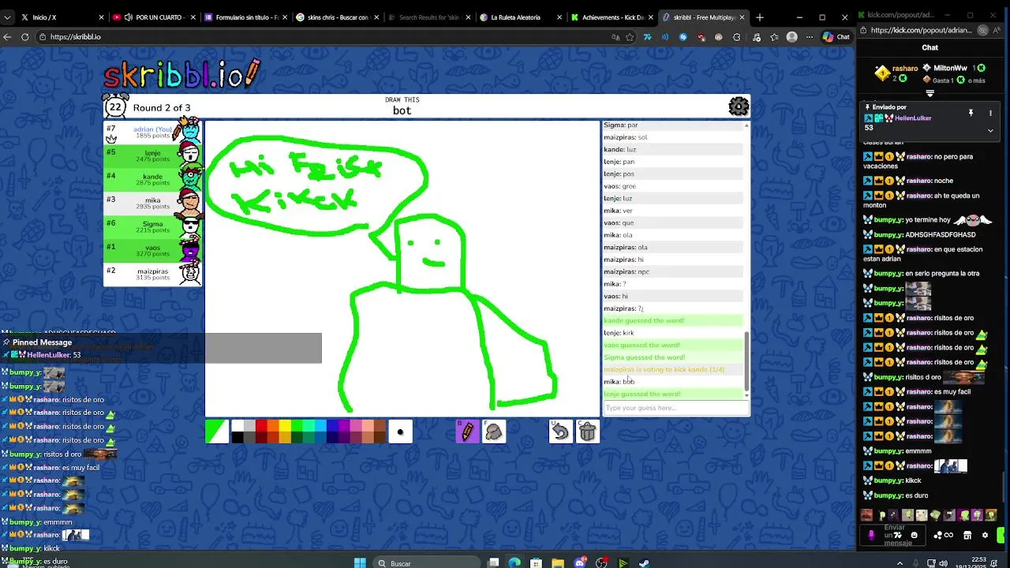This screenshot has width=1010, height=568.
Task: Select the fill bucket tool
Action: pos(494,432)
